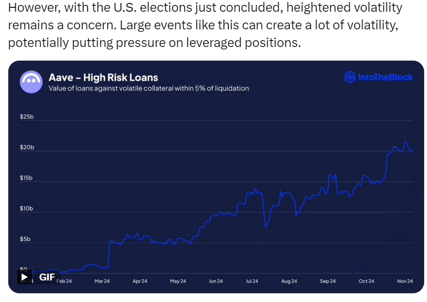Click the $25b axis label
The image size is (427, 302).
[26, 116]
